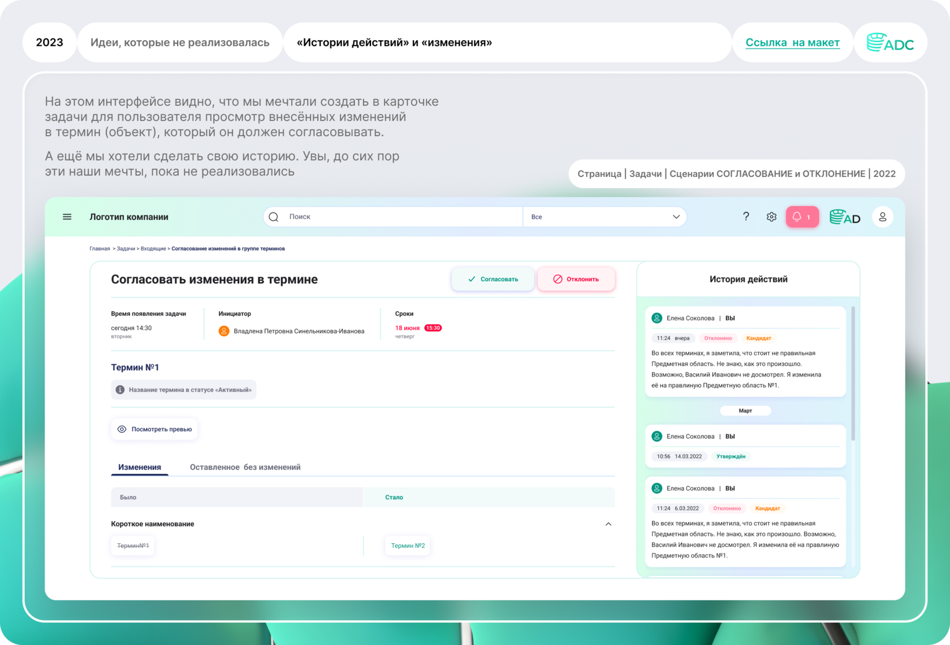Click the ban icon on Отклонить button
The width and height of the screenshot is (950, 645).
(558, 279)
